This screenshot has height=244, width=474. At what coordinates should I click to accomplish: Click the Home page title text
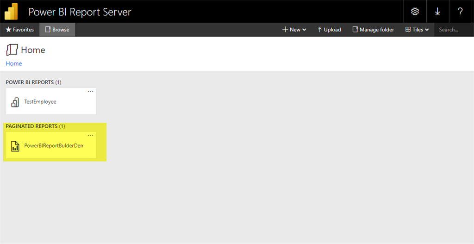(33, 50)
